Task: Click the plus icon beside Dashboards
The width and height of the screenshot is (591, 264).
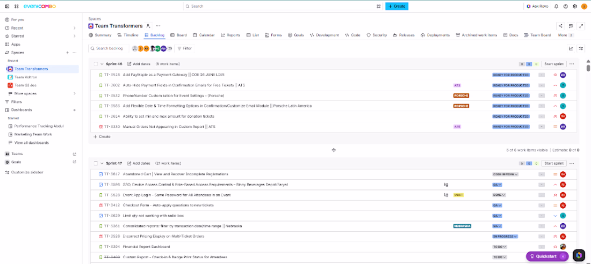Action: [x=74, y=110]
